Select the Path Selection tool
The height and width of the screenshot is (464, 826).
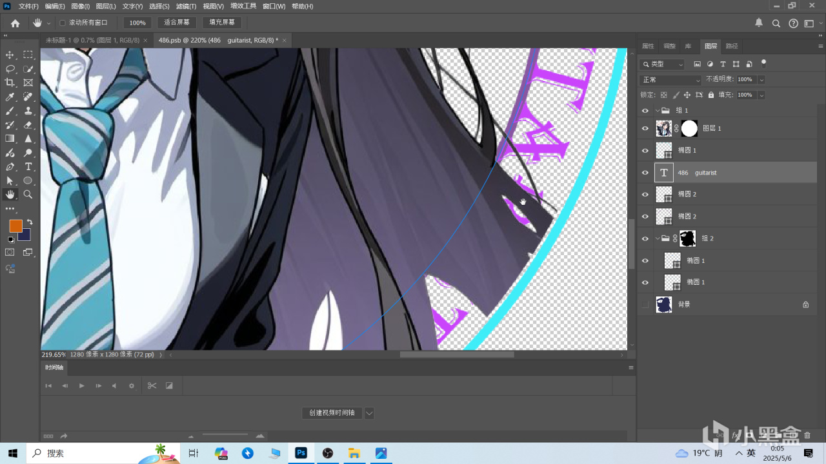click(10, 180)
